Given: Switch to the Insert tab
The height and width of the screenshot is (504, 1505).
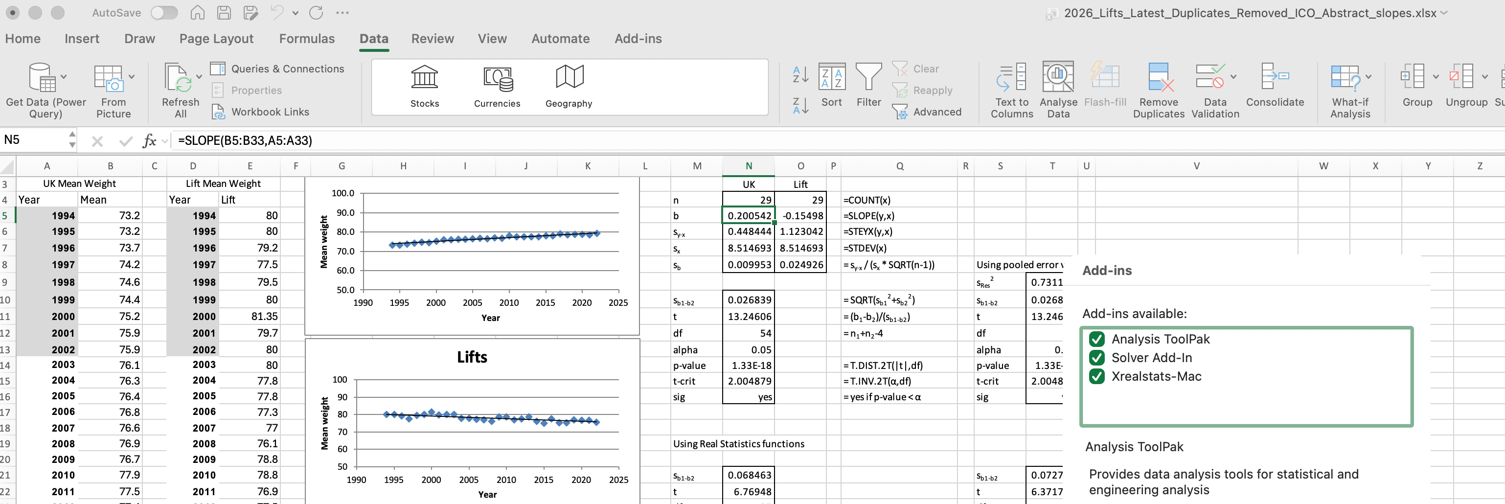Looking at the screenshot, I should [x=82, y=39].
